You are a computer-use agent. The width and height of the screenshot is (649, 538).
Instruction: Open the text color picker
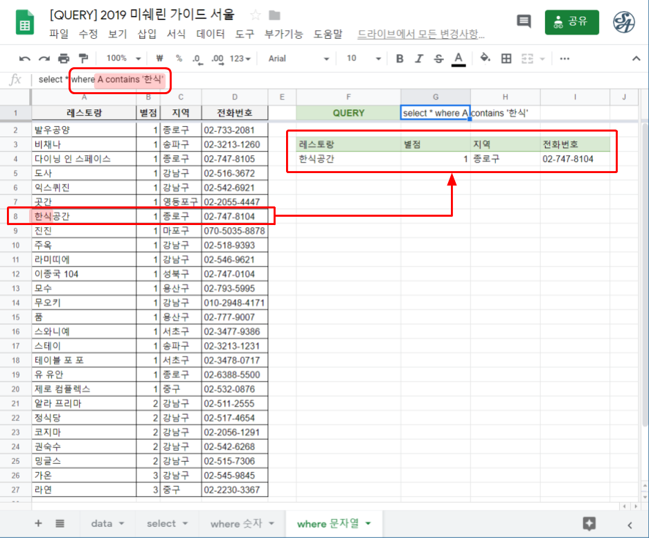coord(458,59)
